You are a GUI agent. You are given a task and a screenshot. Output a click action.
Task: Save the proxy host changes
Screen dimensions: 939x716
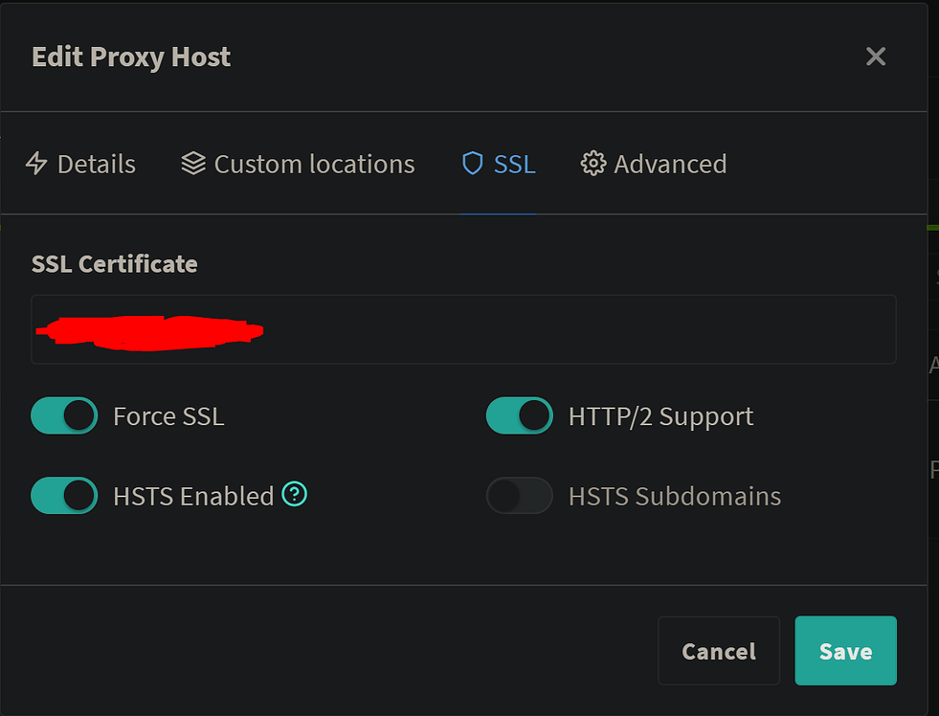(845, 651)
